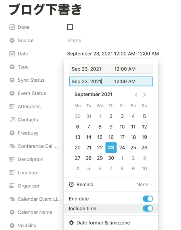The image size is (181, 230).
Task: Disable the Include time toggle
Action: pyautogui.click(x=148, y=208)
